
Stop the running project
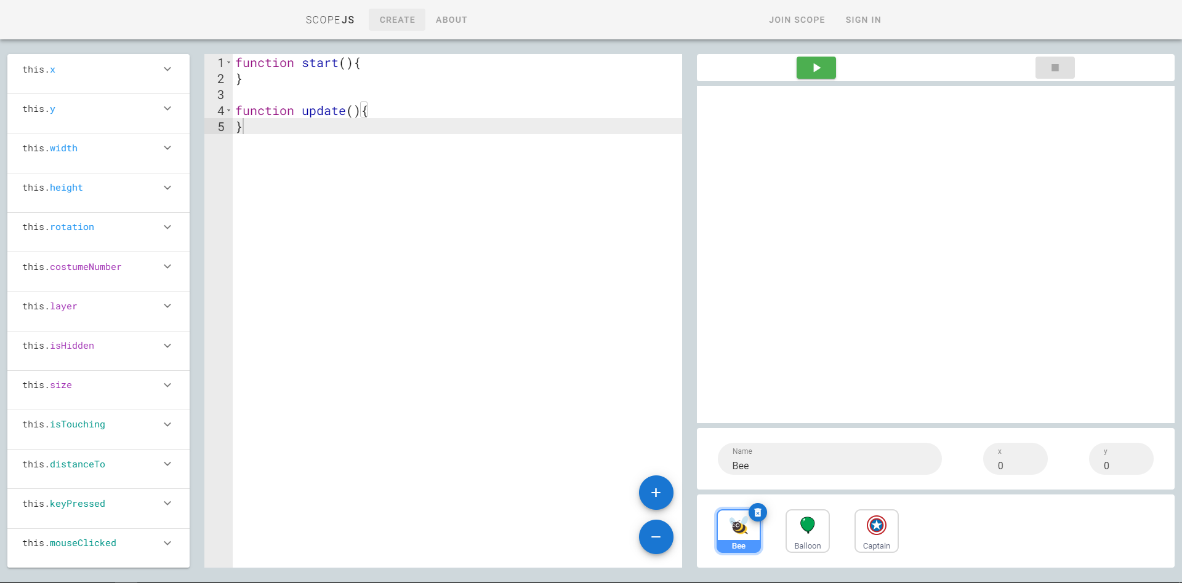[x=1055, y=68]
